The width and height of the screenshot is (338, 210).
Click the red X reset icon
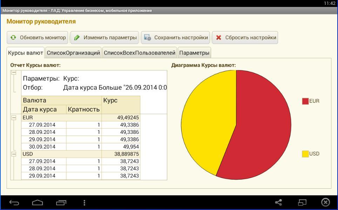(x=218, y=38)
